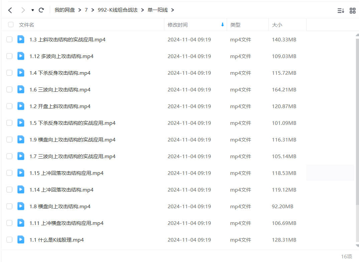Sort by 修改时间 column header
Viewport: 359px width, 262px height.
178,25
